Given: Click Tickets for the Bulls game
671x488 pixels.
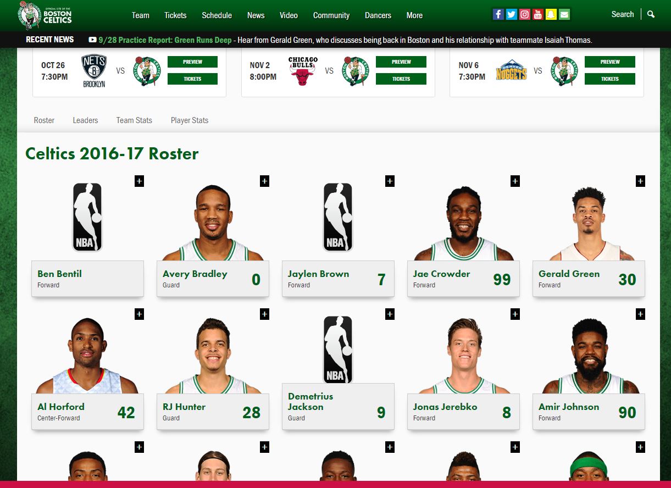Looking at the screenshot, I should point(401,79).
